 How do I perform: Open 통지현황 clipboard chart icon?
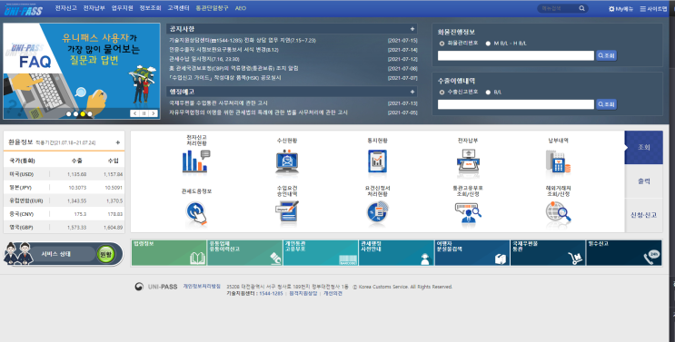coord(378,161)
